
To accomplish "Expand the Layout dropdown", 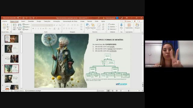I will [x=26, y=25].
